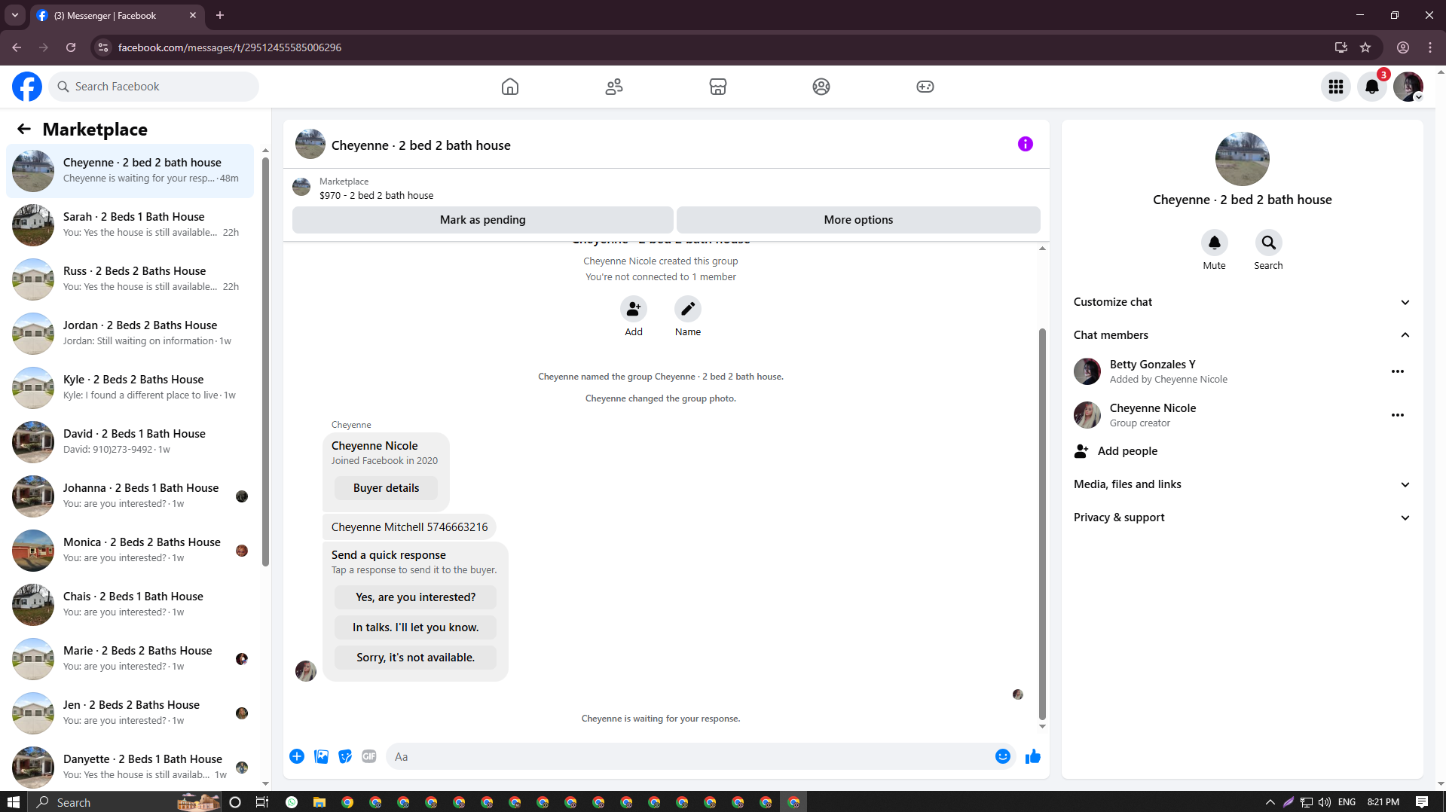
Task: Send quick response 'Sorry, it's not available.'
Action: click(x=416, y=658)
